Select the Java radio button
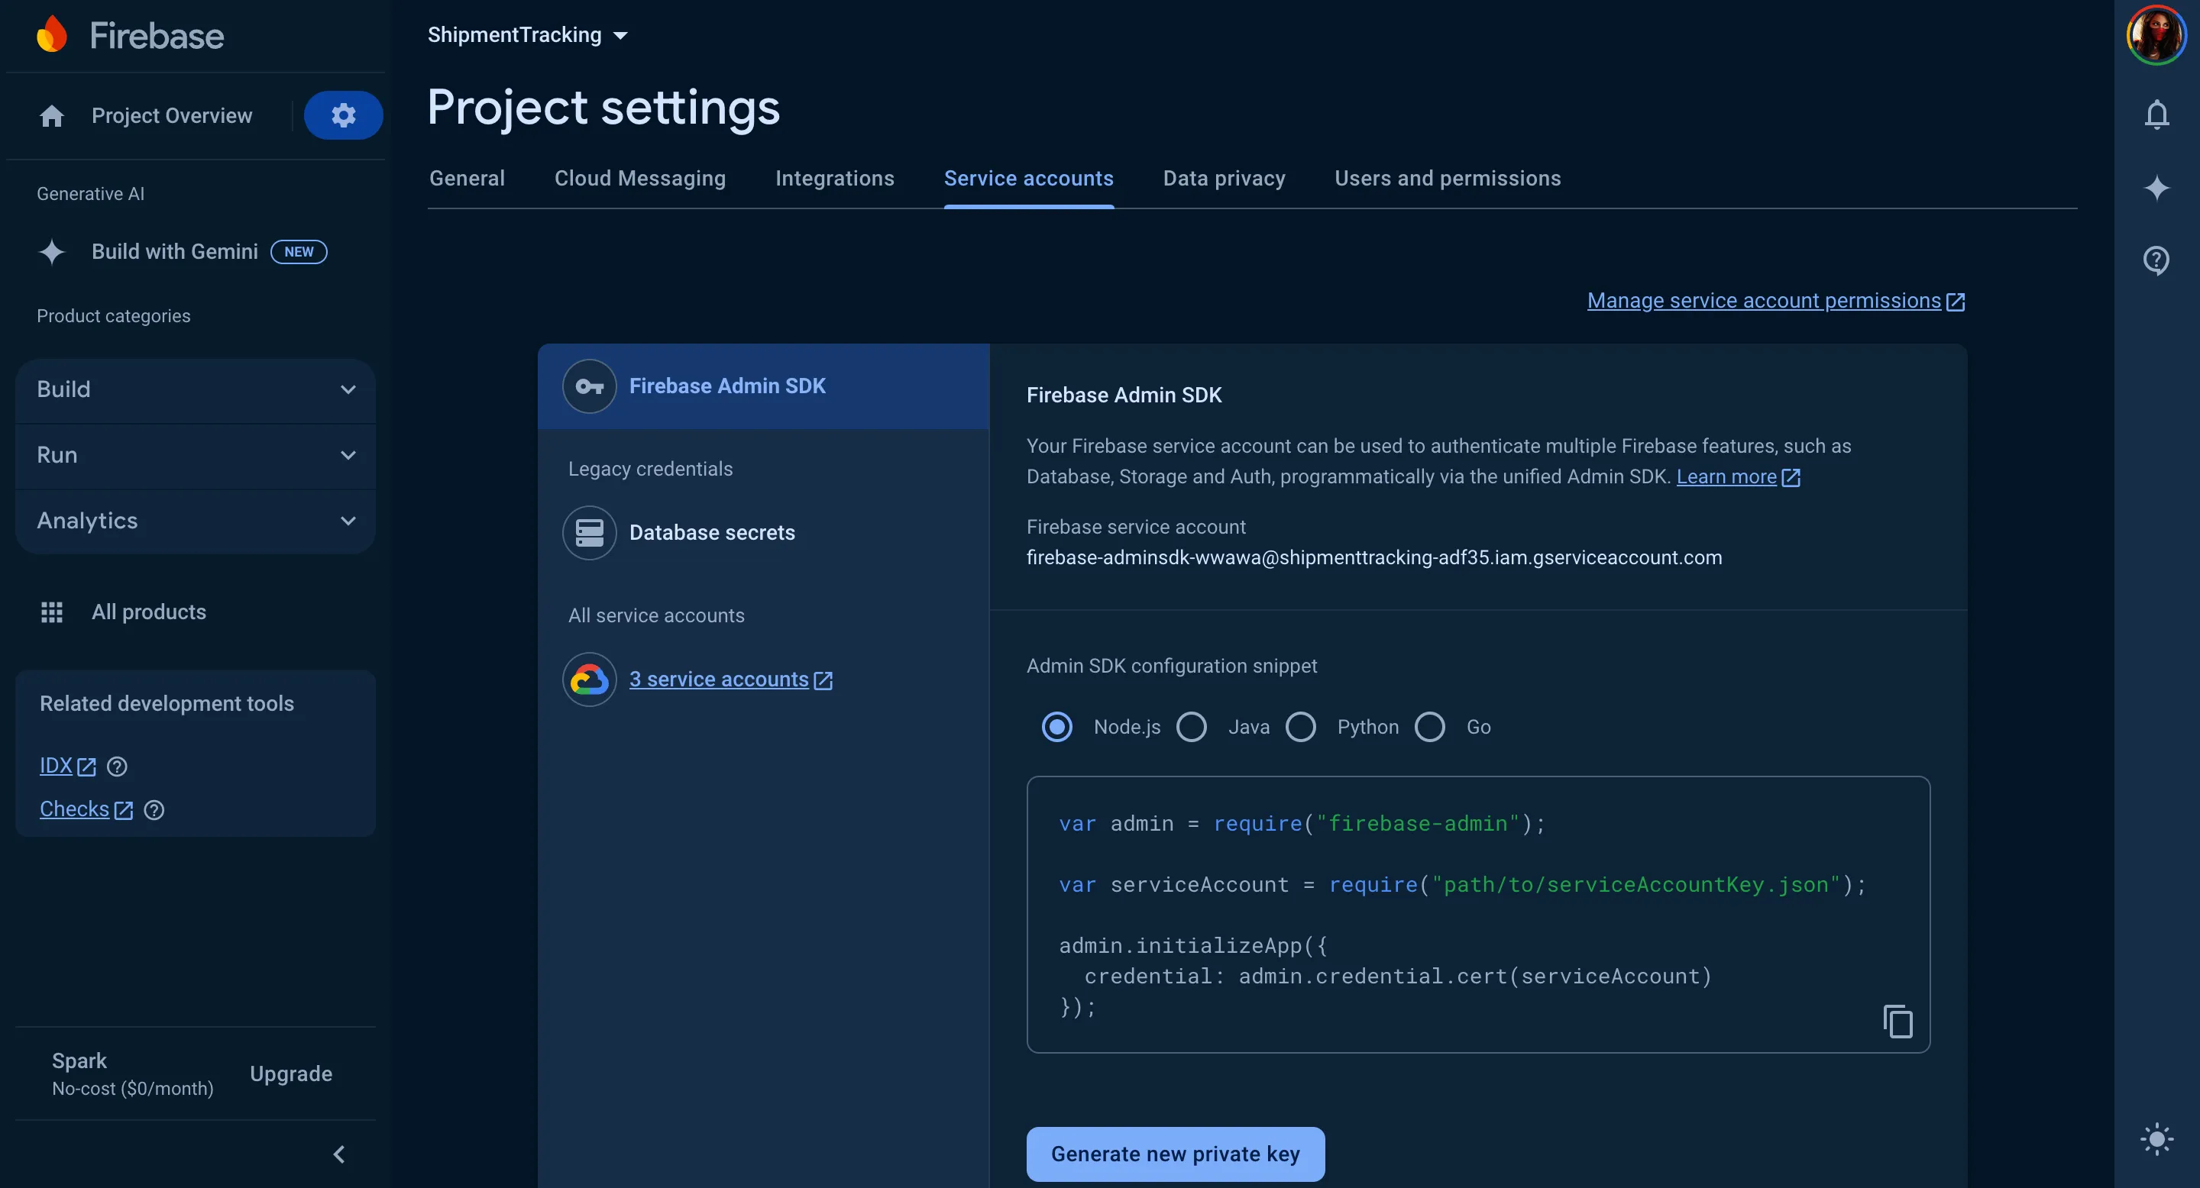This screenshot has width=2200, height=1188. [x=1192, y=727]
